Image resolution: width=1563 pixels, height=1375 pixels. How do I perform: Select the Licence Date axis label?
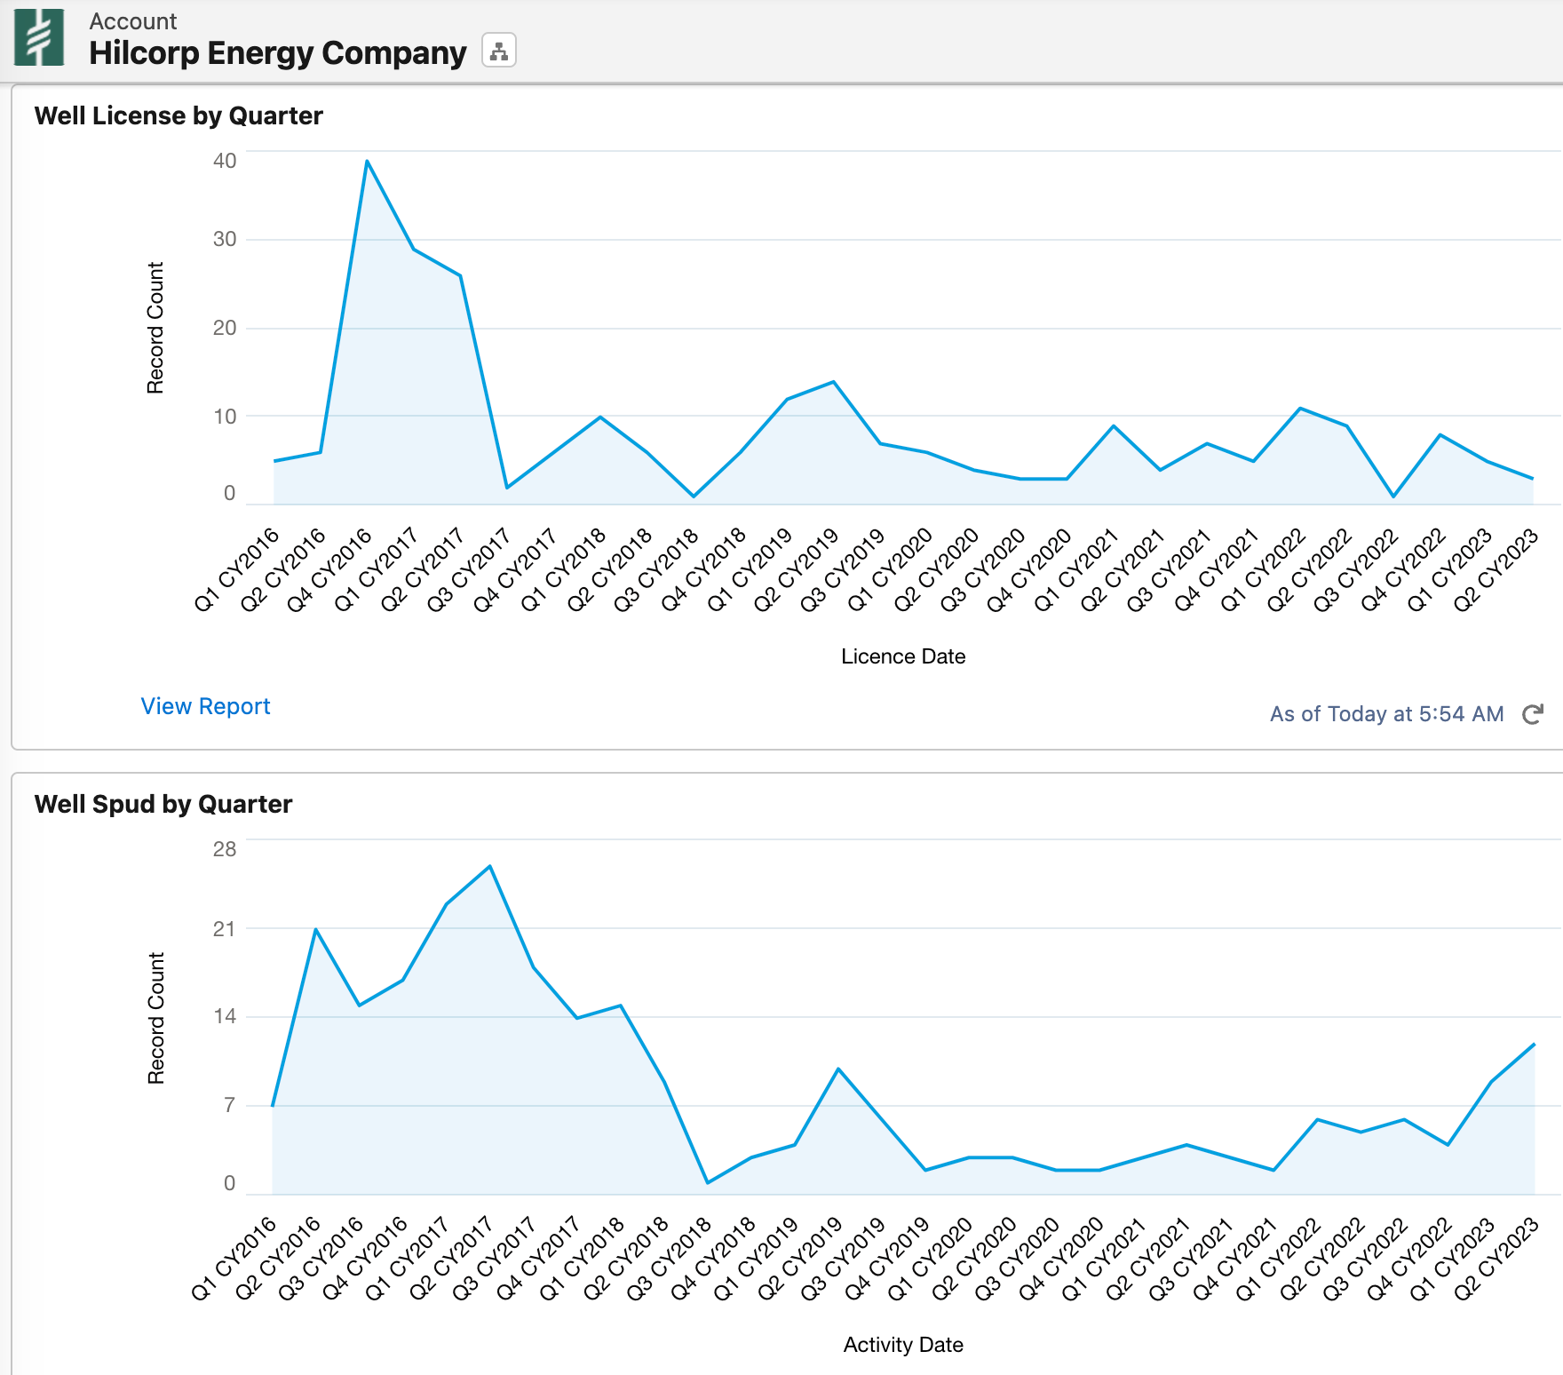tap(902, 656)
